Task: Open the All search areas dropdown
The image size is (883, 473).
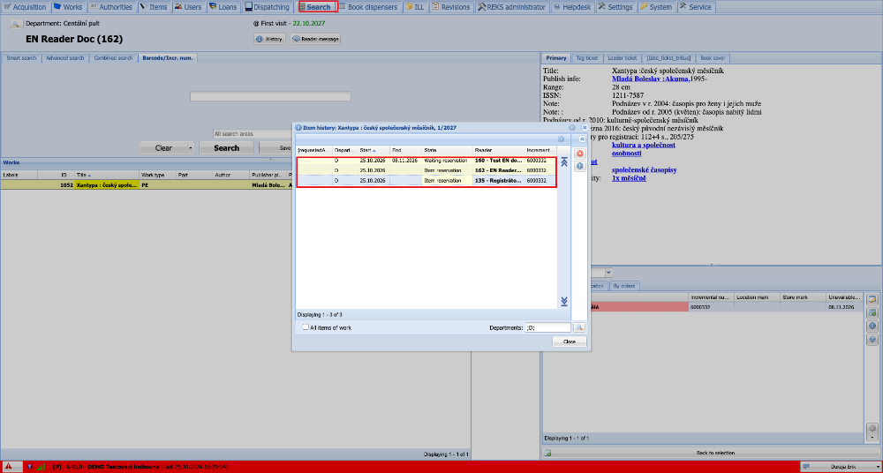Action: 252,134
